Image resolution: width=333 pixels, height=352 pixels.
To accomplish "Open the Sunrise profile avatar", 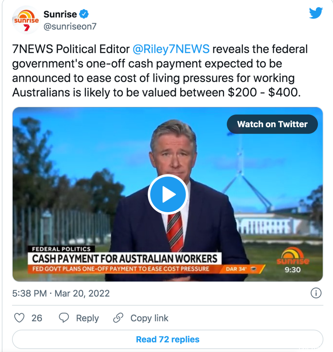I will (26, 20).
